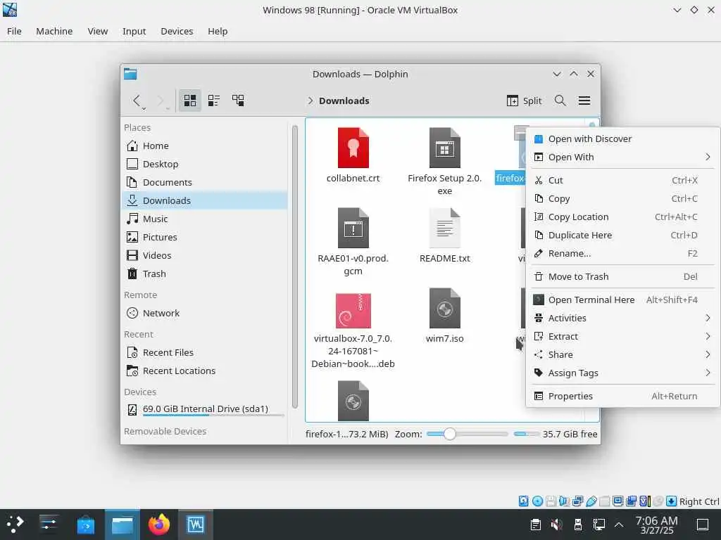Open Dolphin's search magnifier

560,101
